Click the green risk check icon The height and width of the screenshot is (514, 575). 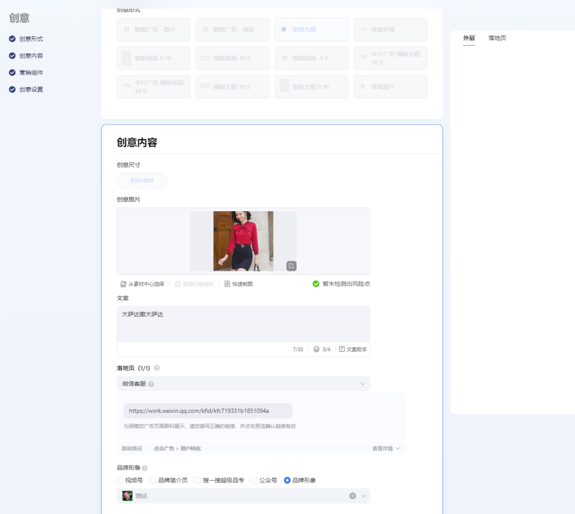click(316, 284)
